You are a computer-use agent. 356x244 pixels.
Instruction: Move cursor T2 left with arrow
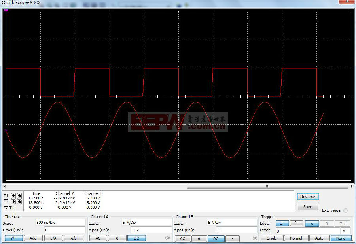click(x=14, y=202)
